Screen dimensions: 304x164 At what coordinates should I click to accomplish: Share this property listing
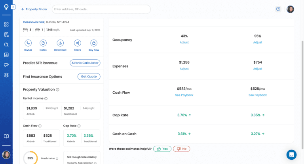click(x=78, y=43)
